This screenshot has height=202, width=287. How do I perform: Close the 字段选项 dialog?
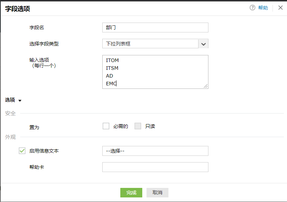pyautogui.click(x=280, y=8)
